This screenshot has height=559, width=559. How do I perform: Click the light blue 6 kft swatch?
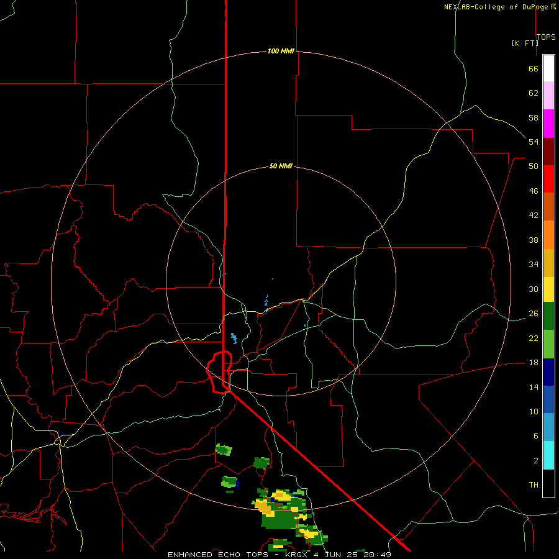pos(548,427)
